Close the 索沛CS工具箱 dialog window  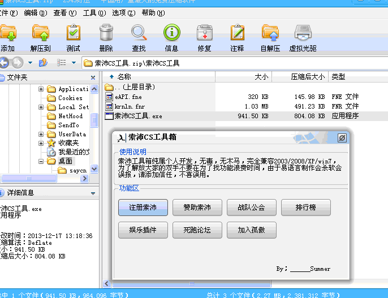click(x=342, y=137)
